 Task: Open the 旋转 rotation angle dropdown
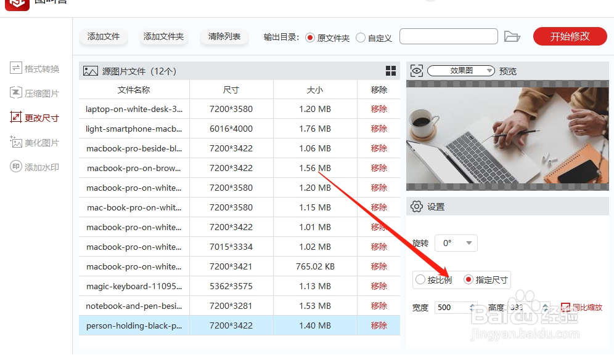pos(456,243)
